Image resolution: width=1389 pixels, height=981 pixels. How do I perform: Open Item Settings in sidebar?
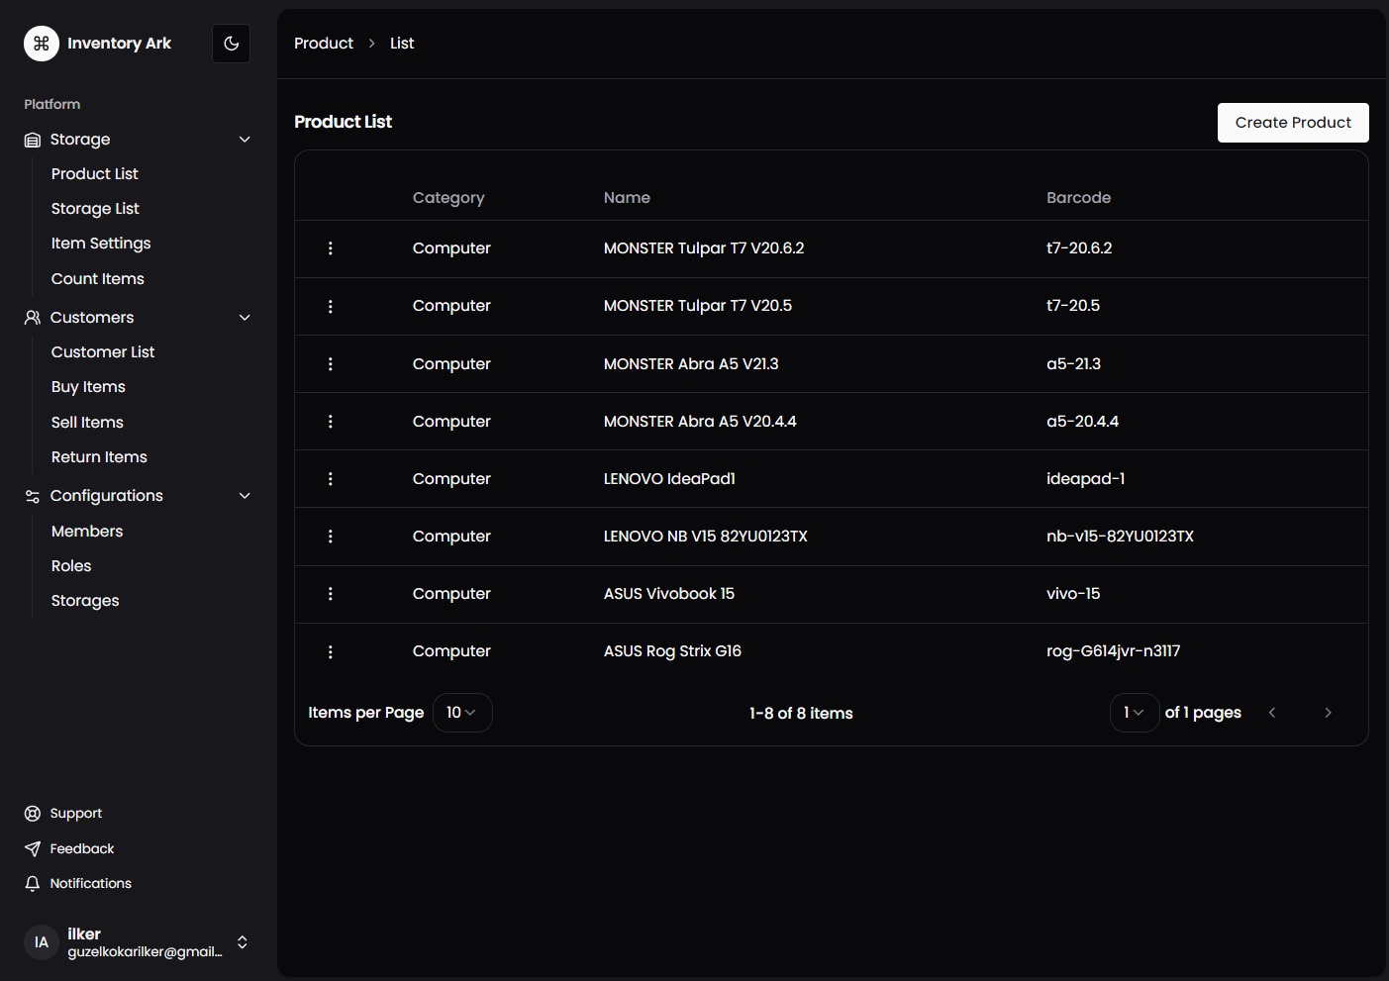[101, 244]
